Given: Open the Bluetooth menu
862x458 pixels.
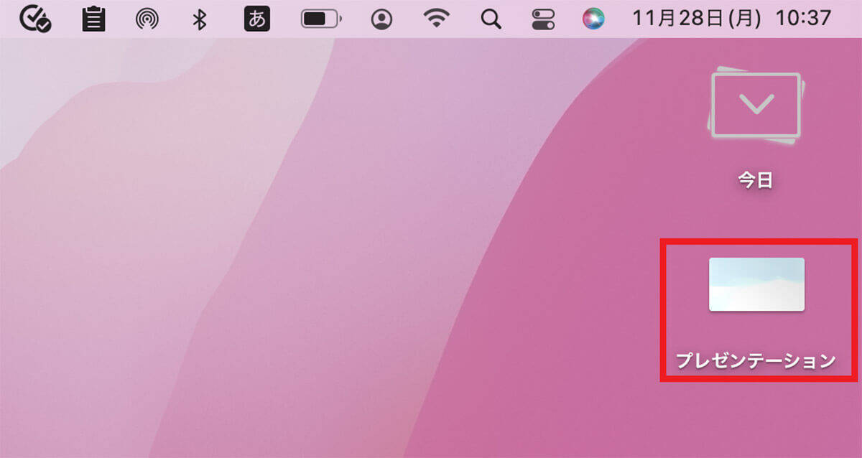Looking at the screenshot, I should [200, 19].
